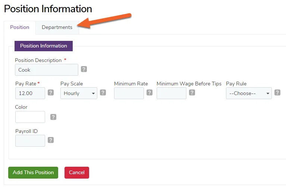
Task: Click help icon for Minimum Wage Before Tips
Action: coord(192,92)
